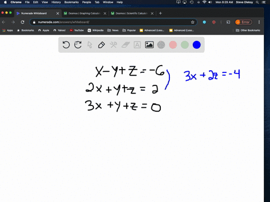This screenshot has width=270, height=202.
Task: Choose the pink color swatch
Action: tap(173, 45)
